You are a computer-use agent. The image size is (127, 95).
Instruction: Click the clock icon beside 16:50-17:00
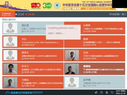(84, 72)
